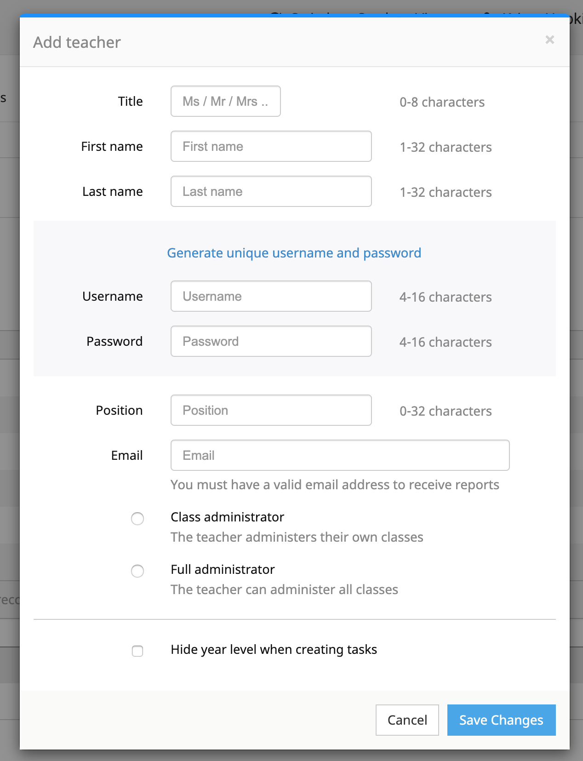Generate unique username and password

click(294, 253)
